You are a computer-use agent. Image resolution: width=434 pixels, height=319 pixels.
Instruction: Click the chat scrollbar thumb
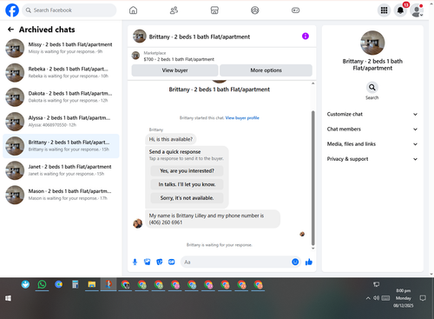click(x=312, y=178)
